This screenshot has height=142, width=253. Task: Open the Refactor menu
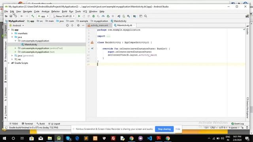pyautogui.click(x=55, y=11)
